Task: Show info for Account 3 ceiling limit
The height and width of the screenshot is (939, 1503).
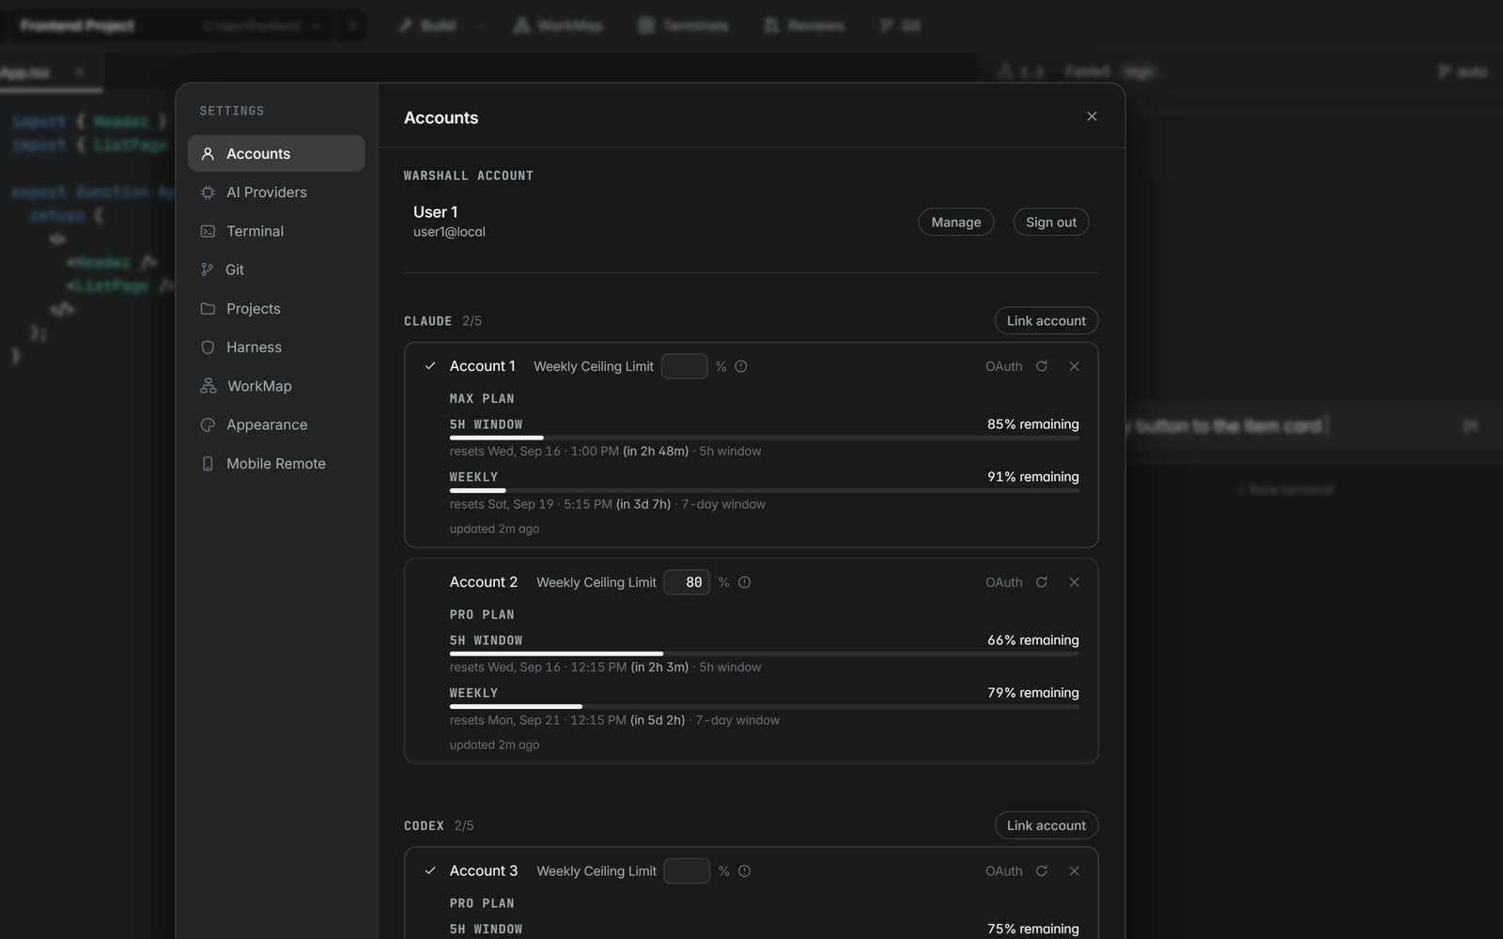Action: 744,871
